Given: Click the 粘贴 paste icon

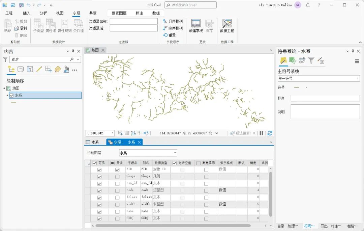Looking at the screenshot, I should pos(8,24).
